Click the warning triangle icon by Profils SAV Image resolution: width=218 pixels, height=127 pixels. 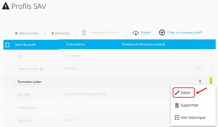pyautogui.click(x=6, y=6)
